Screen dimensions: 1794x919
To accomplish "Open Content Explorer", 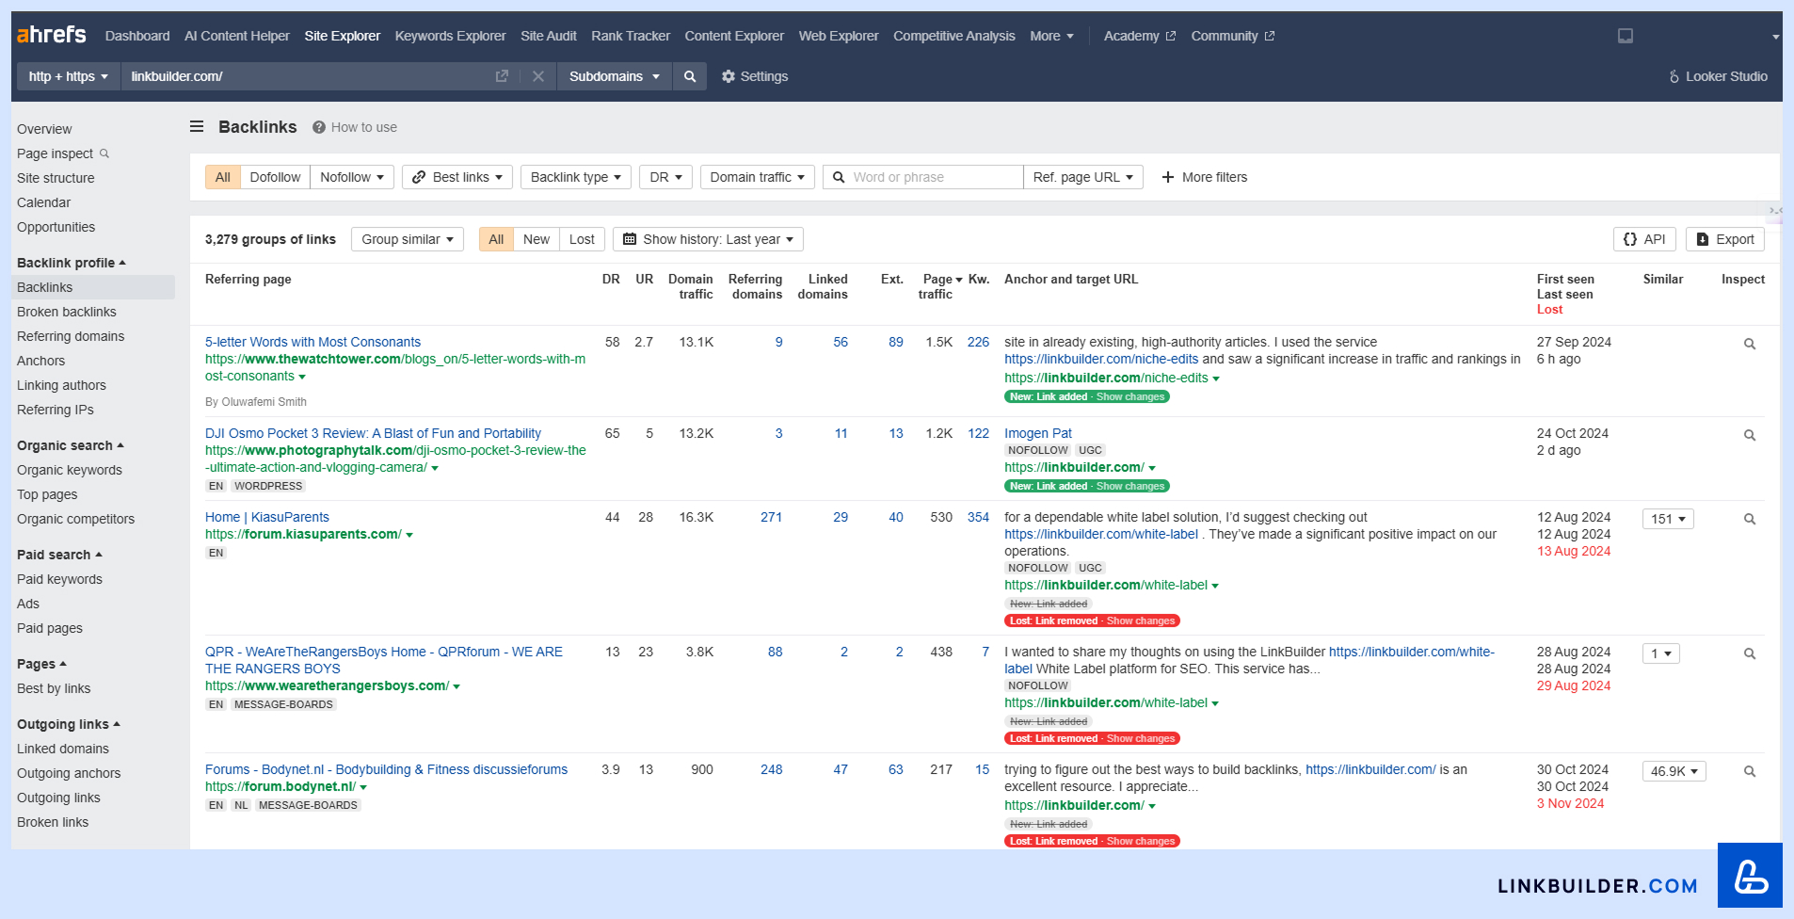I will pyautogui.click(x=734, y=36).
